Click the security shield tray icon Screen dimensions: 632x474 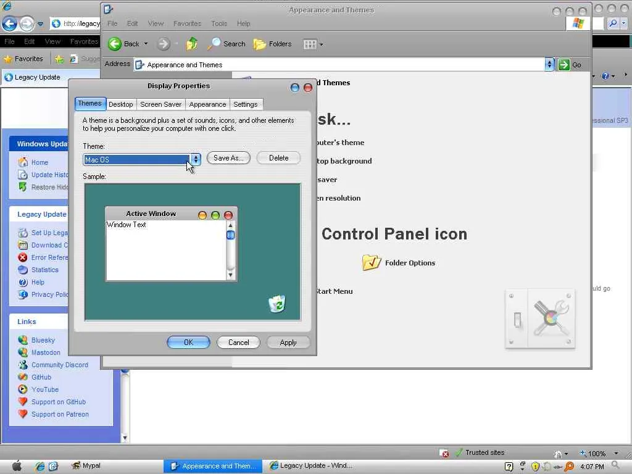point(535,467)
